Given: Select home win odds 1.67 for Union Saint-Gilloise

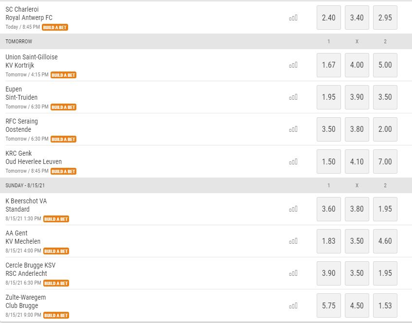Looking at the screenshot, I should click(x=329, y=65).
